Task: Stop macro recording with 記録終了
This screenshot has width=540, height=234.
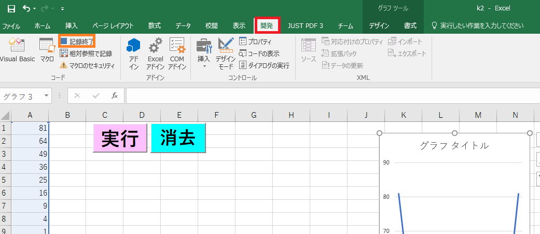Action: tap(76, 42)
